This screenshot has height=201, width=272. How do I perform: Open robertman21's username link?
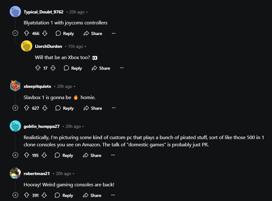tap(37, 173)
